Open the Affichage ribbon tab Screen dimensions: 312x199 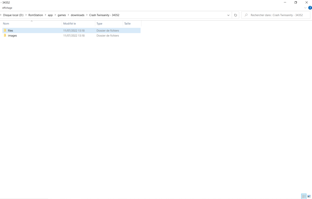pos(7,8)
